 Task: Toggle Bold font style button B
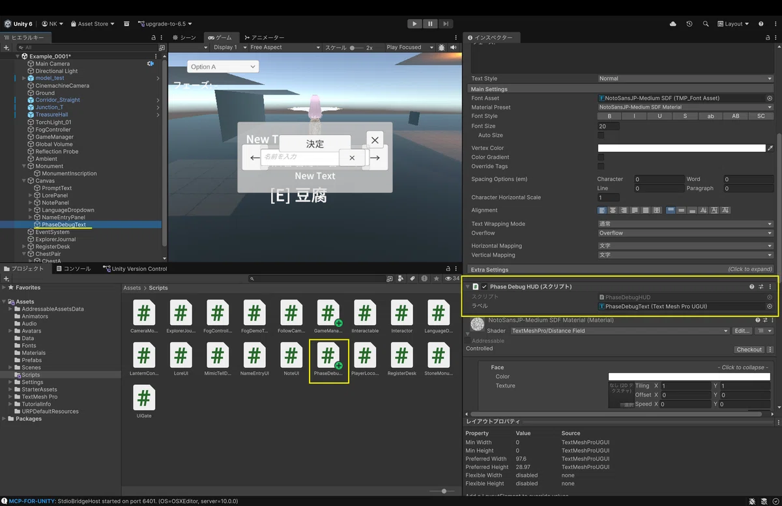tap(609, 117)
